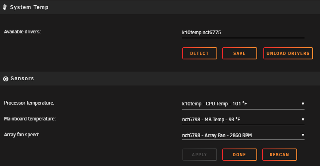Open the k10temp CPU Temp dropdown

pyautogui.click(x=243, y=104)
